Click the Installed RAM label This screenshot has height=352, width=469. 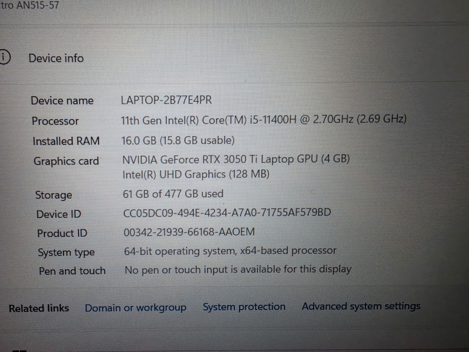pos(66,141)
